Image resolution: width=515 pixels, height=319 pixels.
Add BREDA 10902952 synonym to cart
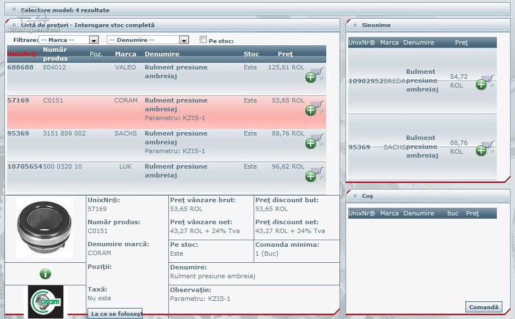485,83
